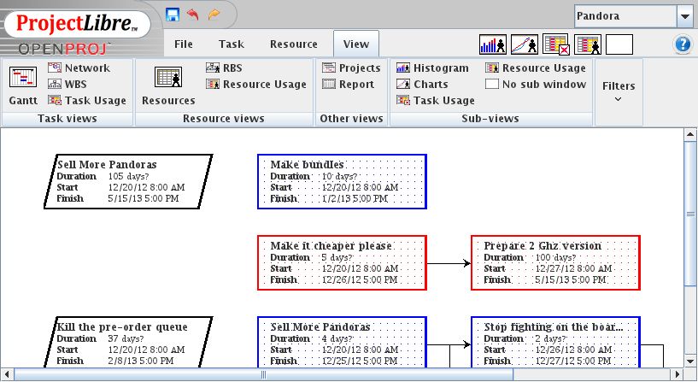Switch to the Network diagram view
The width and height of the screenshot is (698, 382).
coord(79,68)
